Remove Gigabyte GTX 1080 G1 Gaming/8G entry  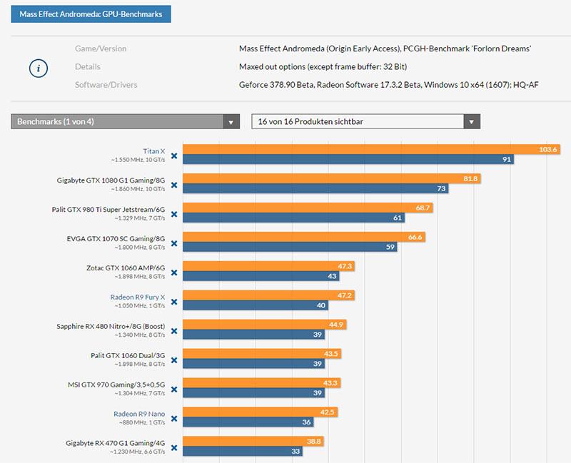pyautogui.click(x=173, y=185)
